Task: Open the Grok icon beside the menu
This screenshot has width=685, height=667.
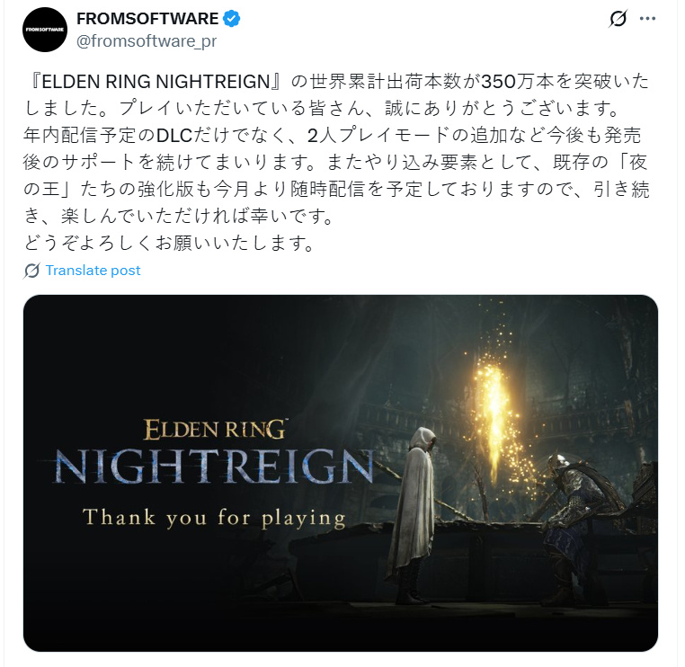Action: 618,18
